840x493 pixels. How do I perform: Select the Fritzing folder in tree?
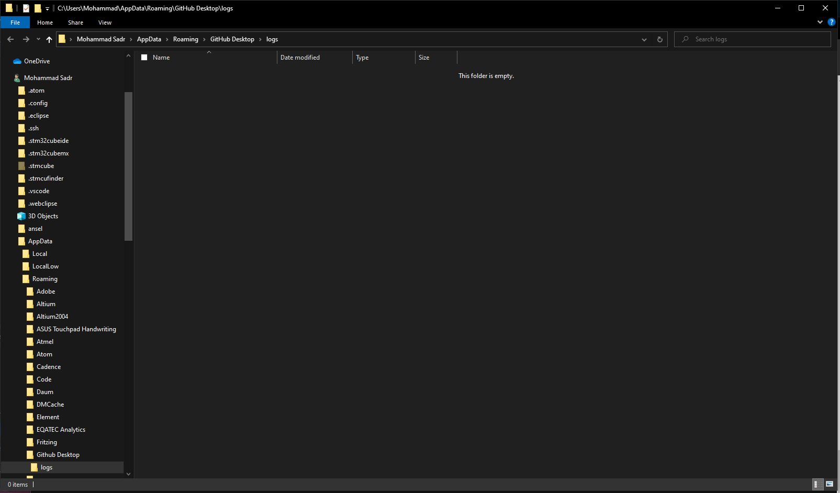[x=47, y=442]
